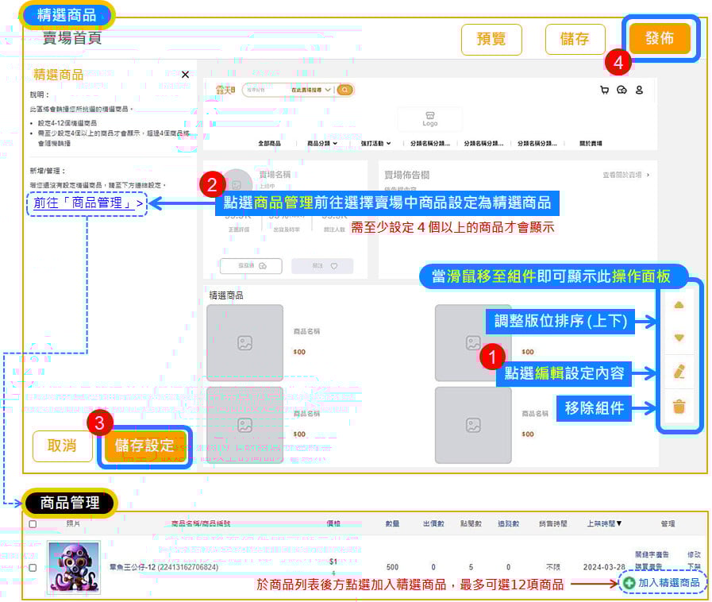This screenshot has height=602, width=712.
Task: Click the chat message icon in preview header
Action: click(622, 90)
